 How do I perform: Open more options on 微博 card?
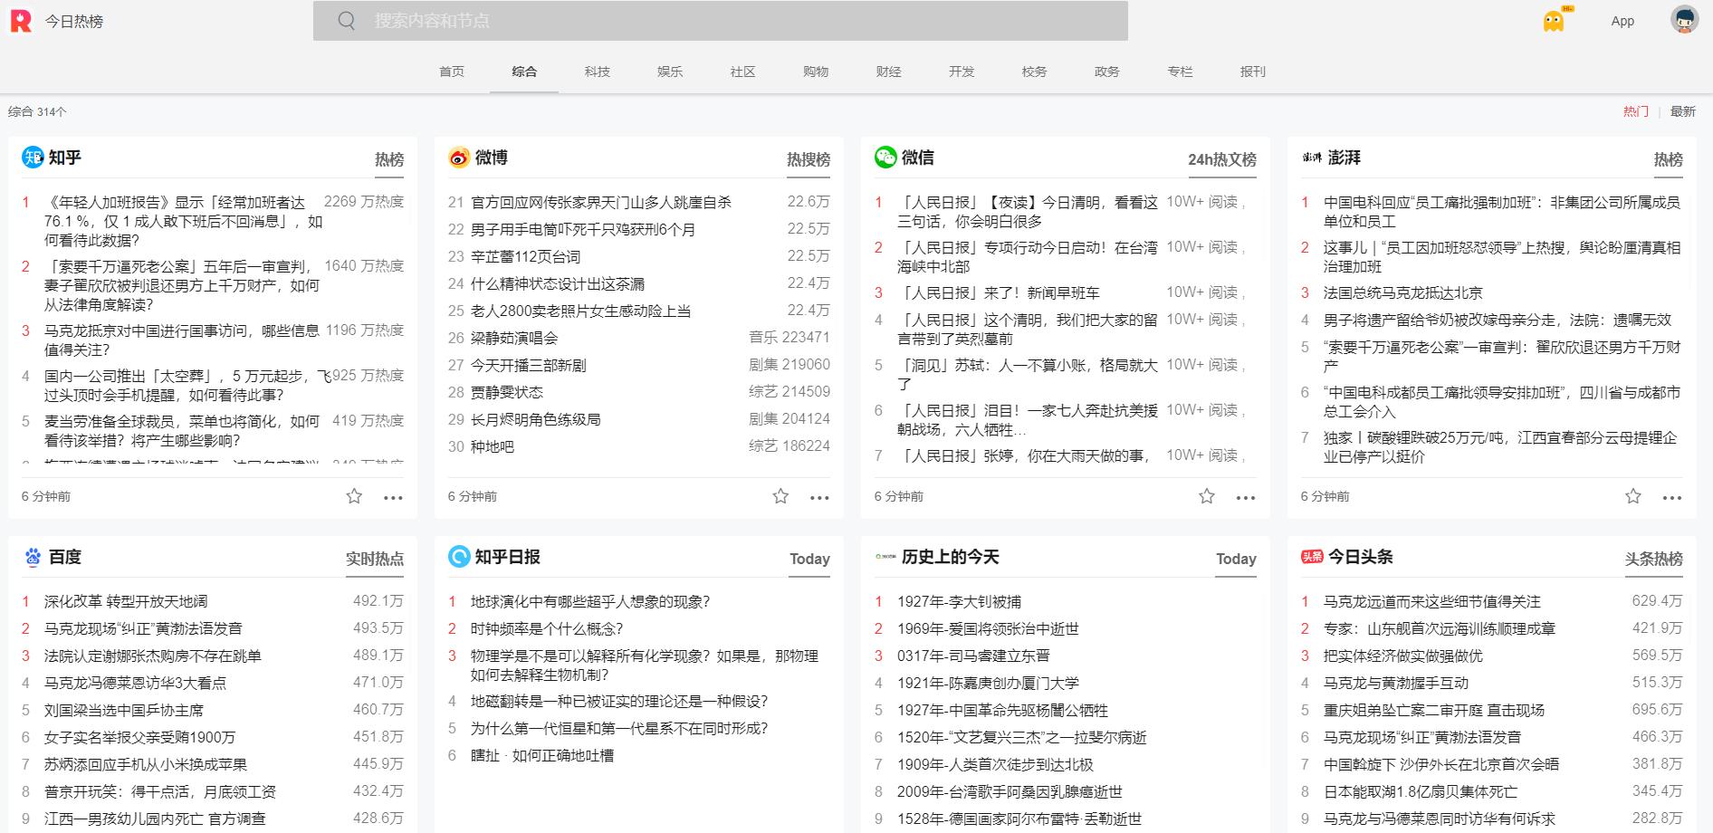[x=819, y=497]
